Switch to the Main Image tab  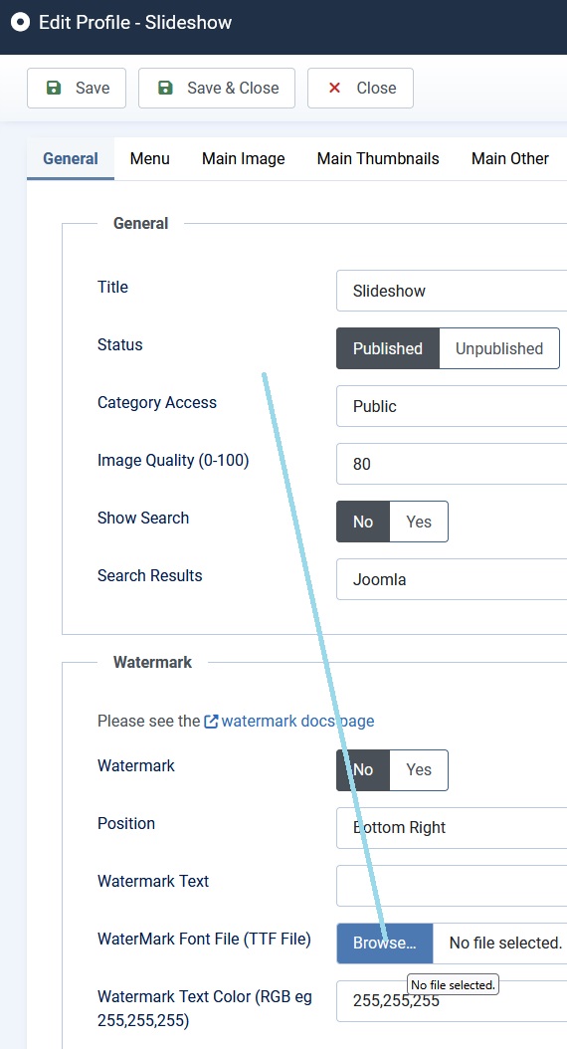244,158
